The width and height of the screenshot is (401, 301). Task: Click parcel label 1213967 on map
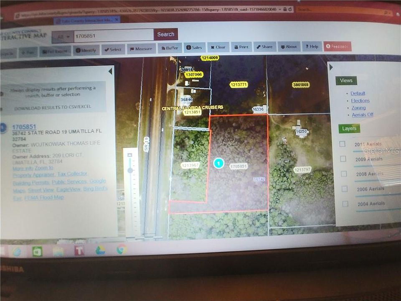[x=190, y=166]
